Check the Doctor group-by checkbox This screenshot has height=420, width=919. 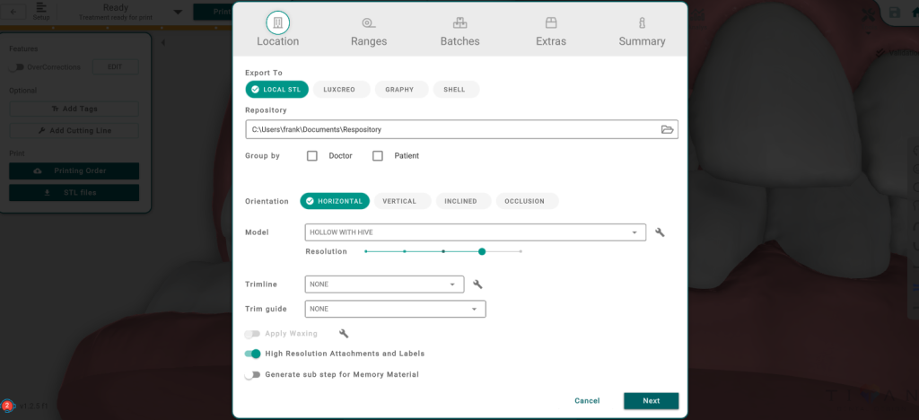(x=312, y=156)
